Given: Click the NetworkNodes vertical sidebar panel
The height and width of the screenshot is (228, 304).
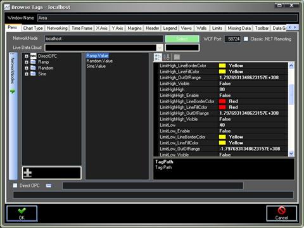Looking at the screenshot, I should coord(13,116).
